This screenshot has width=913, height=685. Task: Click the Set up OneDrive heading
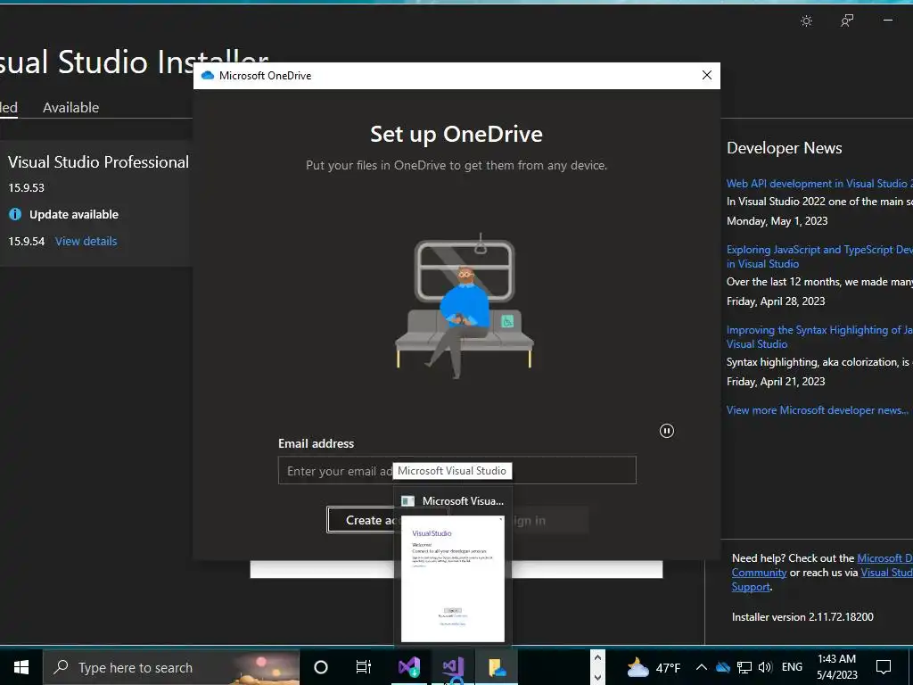click(456, 134)
